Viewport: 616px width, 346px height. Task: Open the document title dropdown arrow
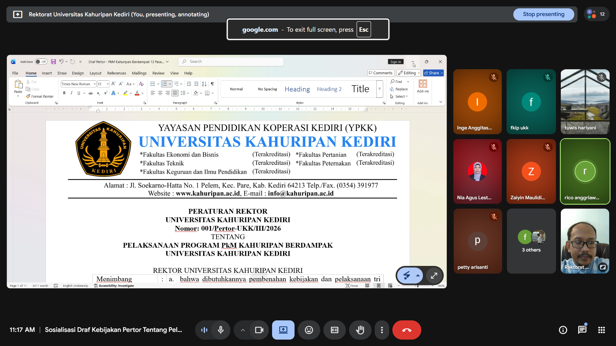167,62
